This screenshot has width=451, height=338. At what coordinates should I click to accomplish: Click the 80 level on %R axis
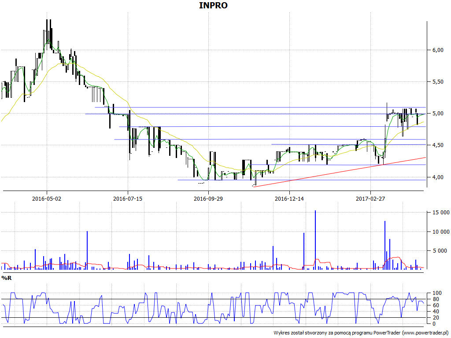[x=435, y=299]
